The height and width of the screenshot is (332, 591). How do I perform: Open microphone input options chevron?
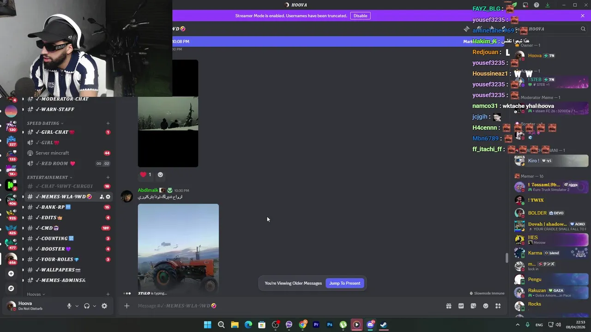[x=77, y=306]
